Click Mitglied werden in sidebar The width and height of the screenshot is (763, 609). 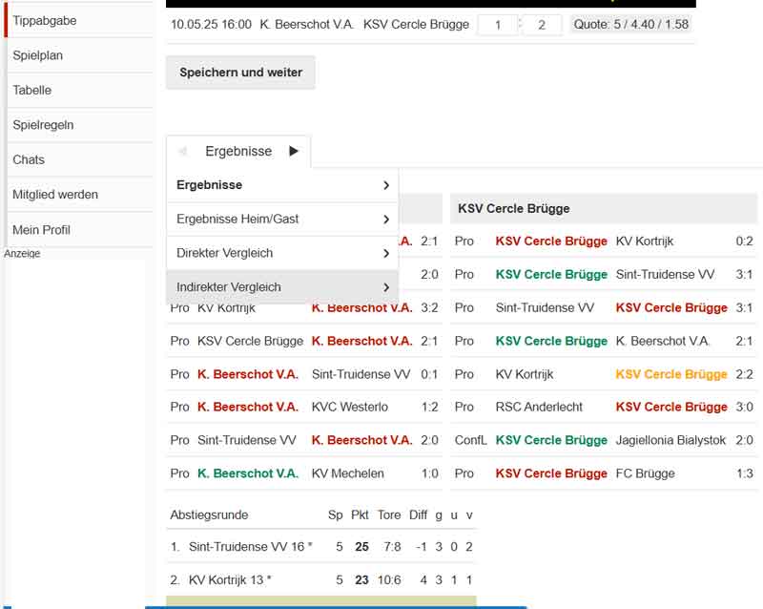click(x=55, y=195)
